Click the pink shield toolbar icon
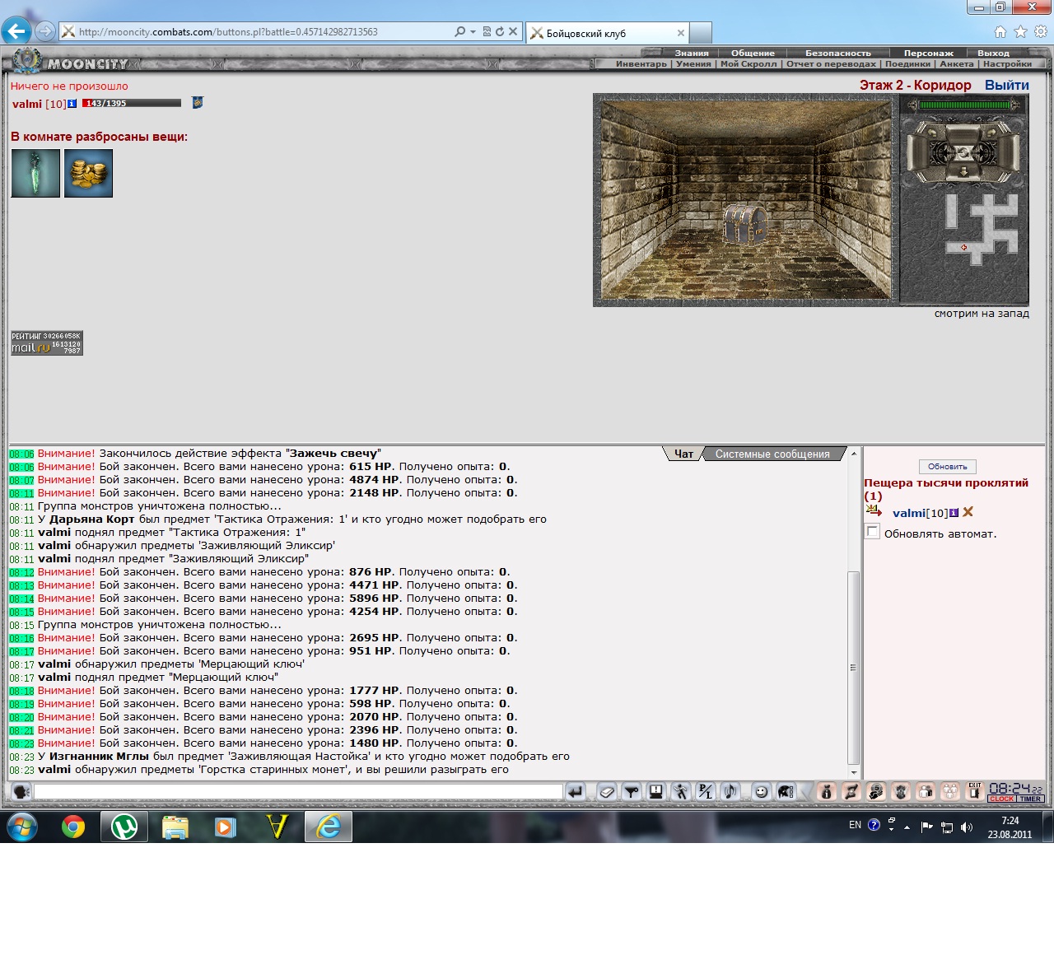 [901, 792]
